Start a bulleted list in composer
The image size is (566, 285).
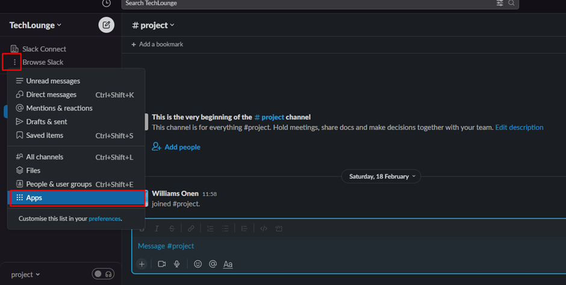pyautogui.click(x=225, y=228)
